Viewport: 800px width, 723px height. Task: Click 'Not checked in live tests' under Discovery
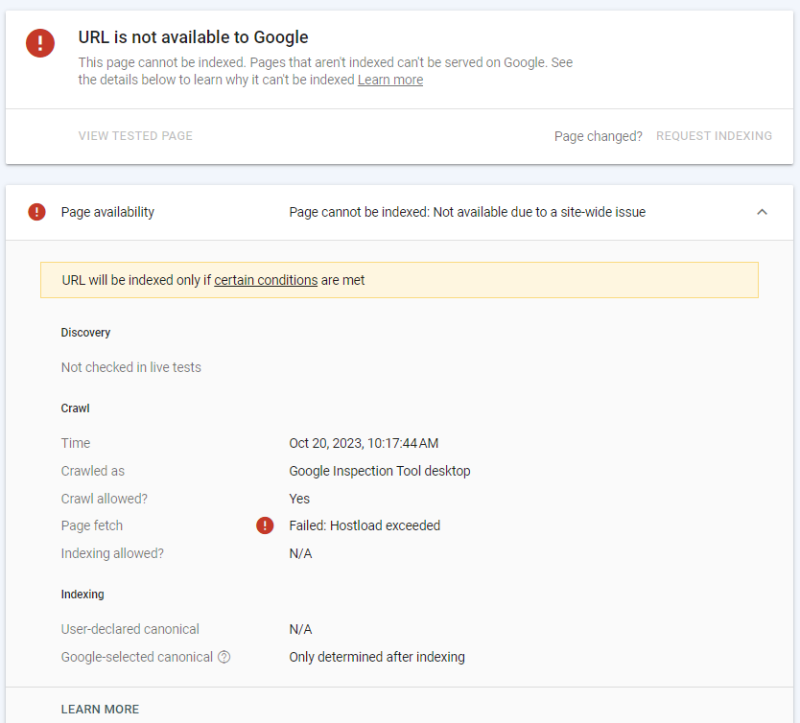pyautogui.click(x=130, y=367)
